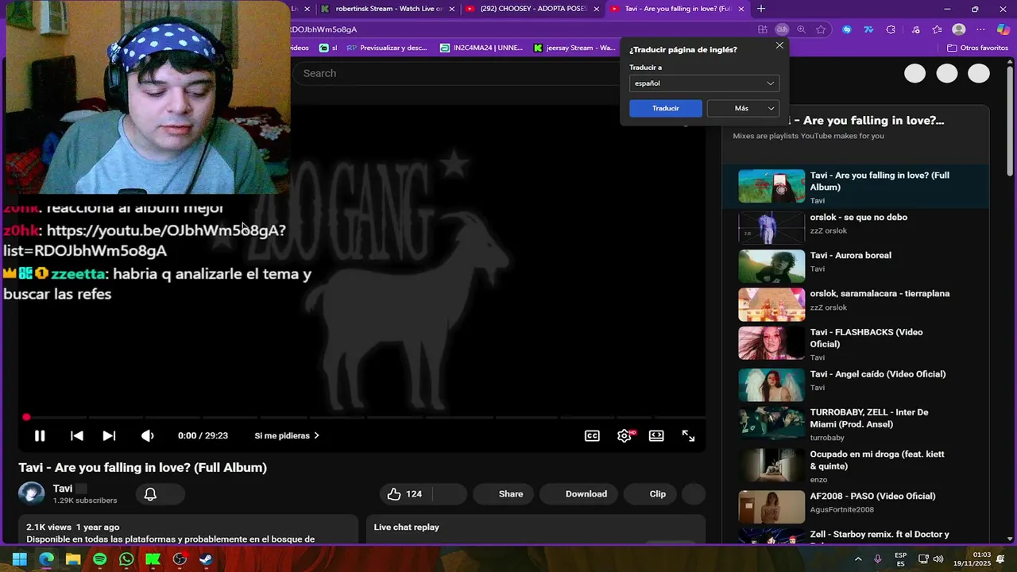The height and width of the screenshot is (572, 1017).
Task: Open Tavi's channel avatar
Action: point(31,493)
